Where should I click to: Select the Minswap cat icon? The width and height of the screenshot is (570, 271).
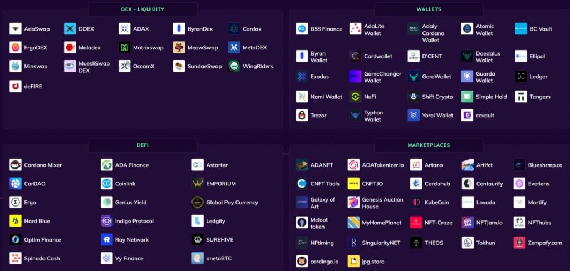(x=16, y=66)
